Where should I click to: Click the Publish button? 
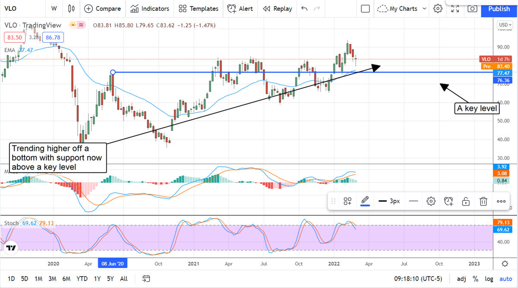(x=499, y=9)
